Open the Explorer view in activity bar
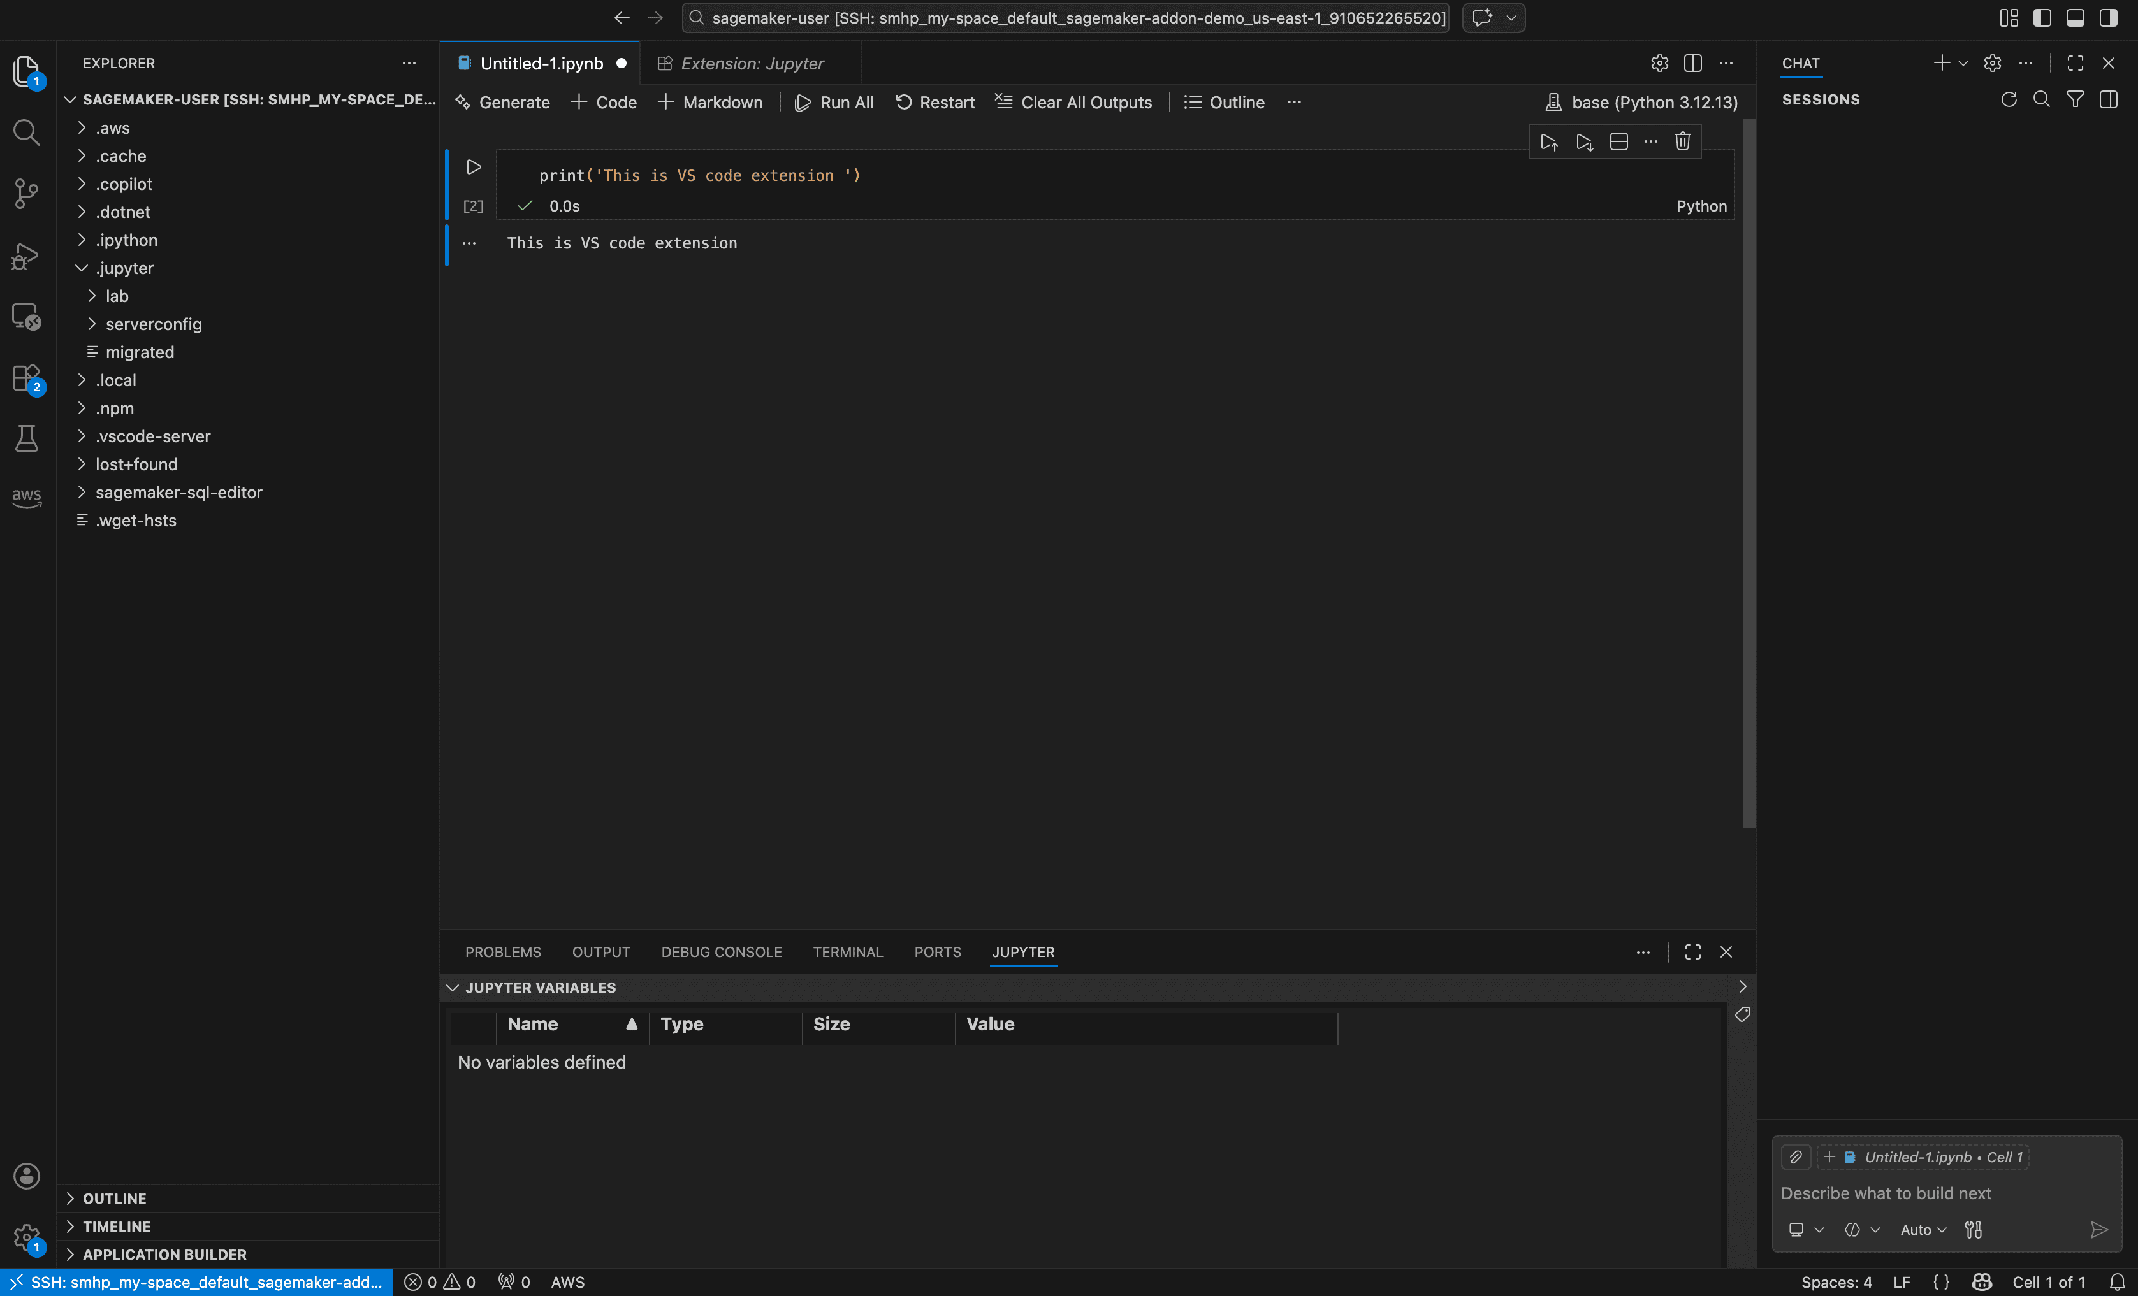 [27, 70]
